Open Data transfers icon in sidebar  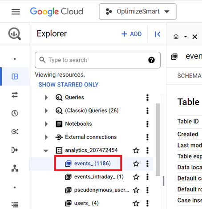click(x=15, y=95)
